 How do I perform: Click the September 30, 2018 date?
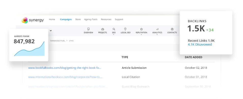pos(198,87)
